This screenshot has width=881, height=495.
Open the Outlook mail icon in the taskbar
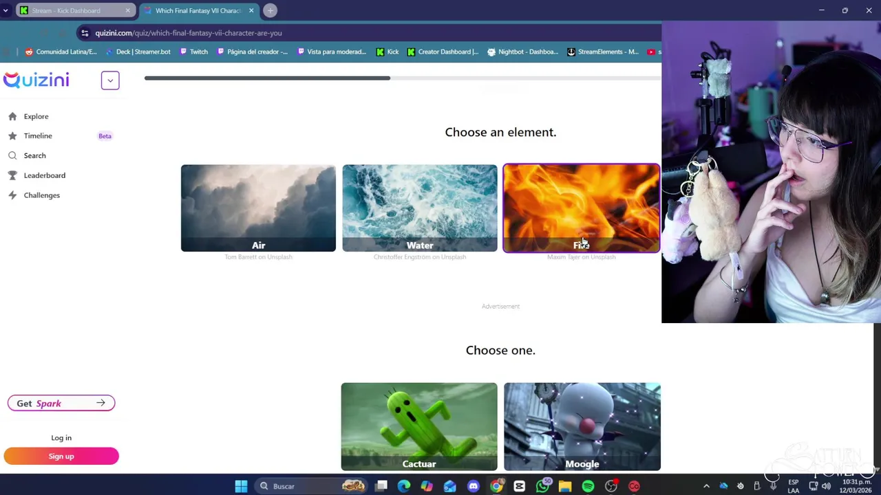pos(449,486)
